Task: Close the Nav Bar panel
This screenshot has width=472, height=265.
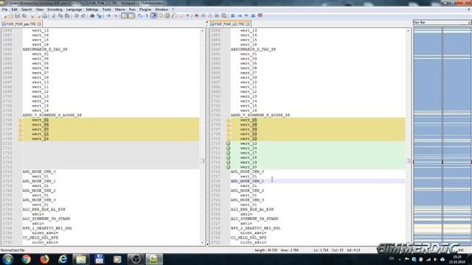Action: 470,23
